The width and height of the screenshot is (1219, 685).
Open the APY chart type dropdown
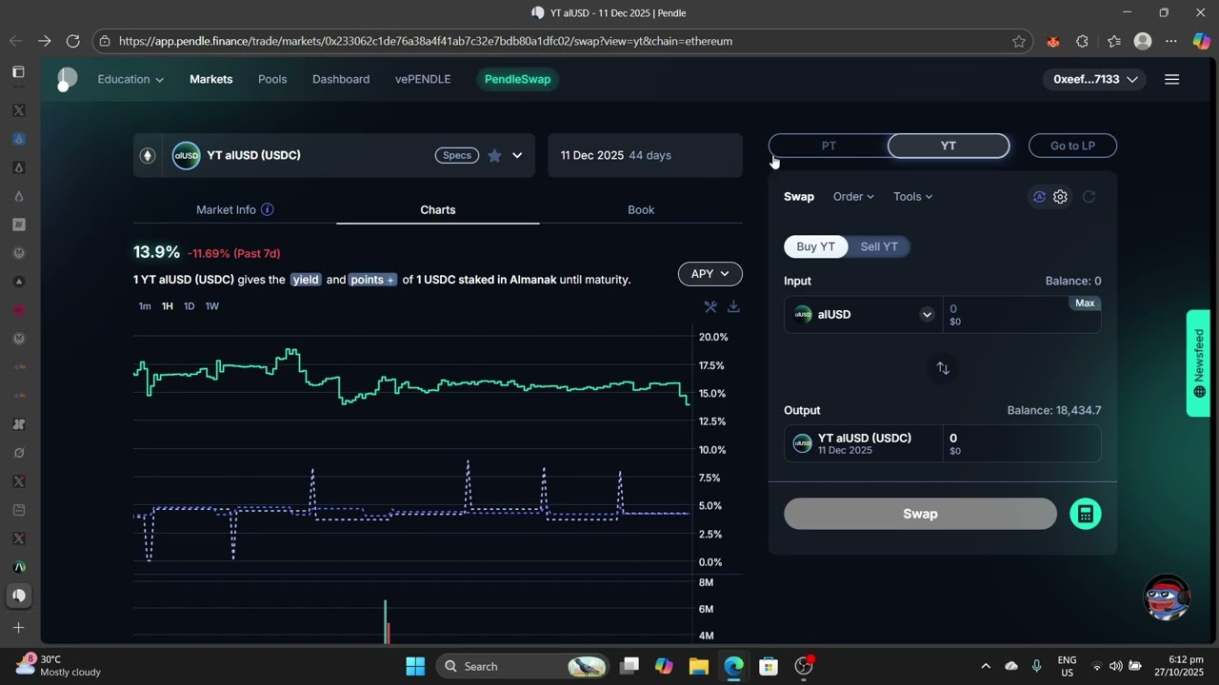tap(709, 274)
